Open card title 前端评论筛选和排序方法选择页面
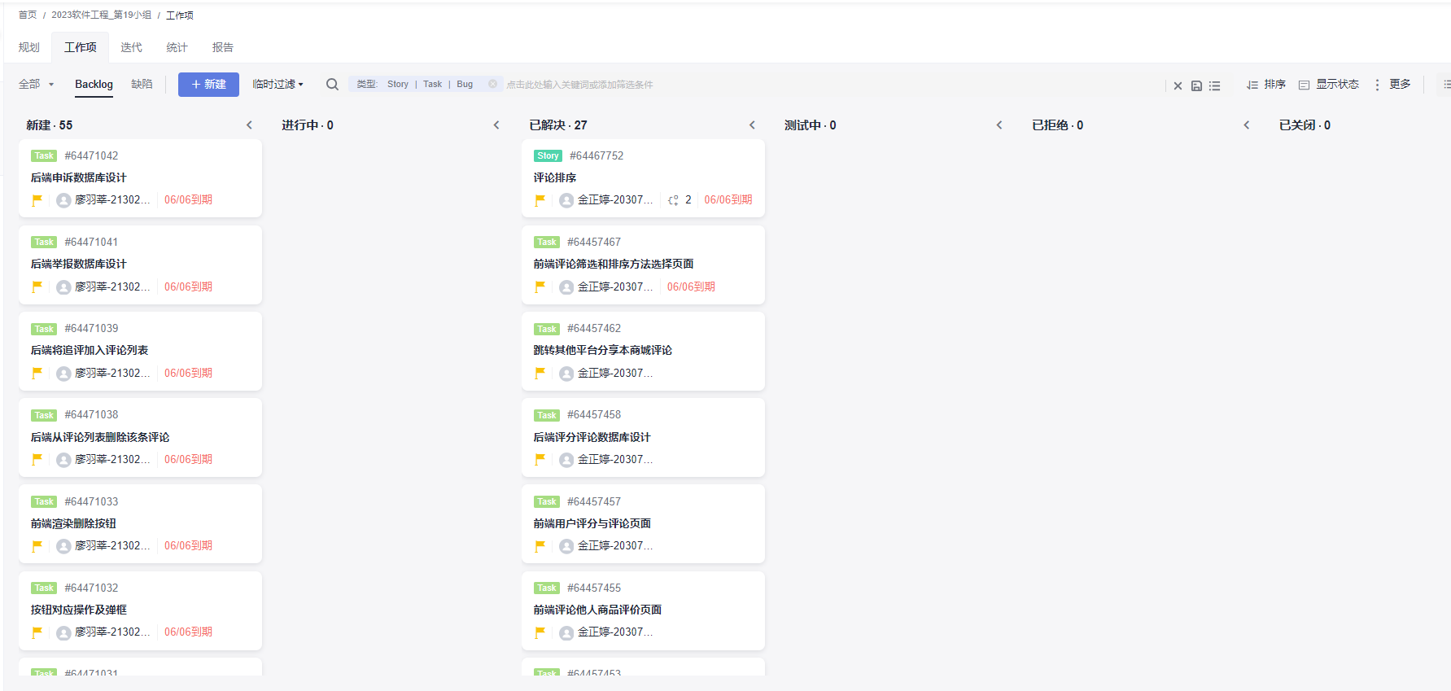 pos(614,264)
